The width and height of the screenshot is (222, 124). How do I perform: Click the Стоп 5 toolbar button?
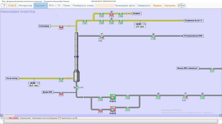[x=12, y=6]
